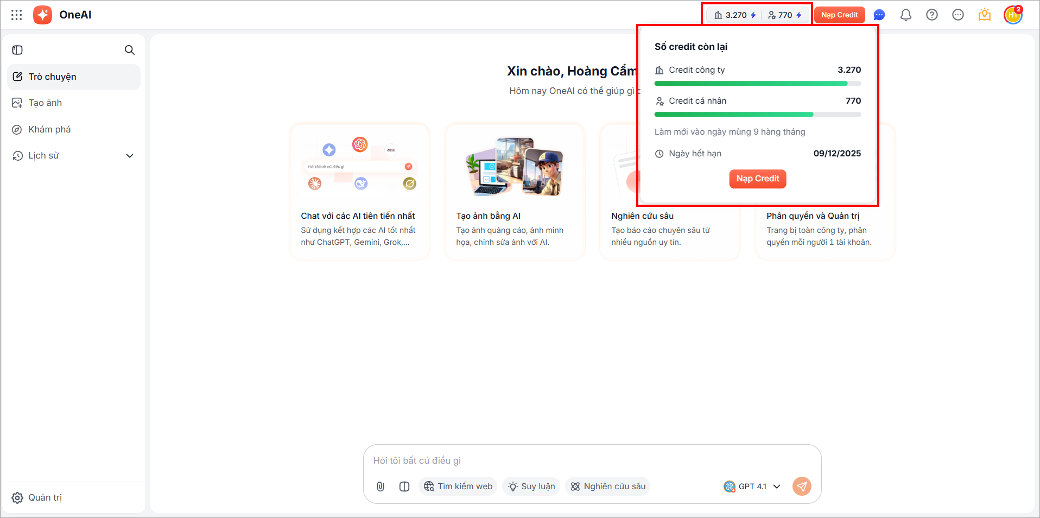Viewport: 1040px width, 518px height.
Task: Click the attach file paperclip icon
Action: click(x=381, y=487)
